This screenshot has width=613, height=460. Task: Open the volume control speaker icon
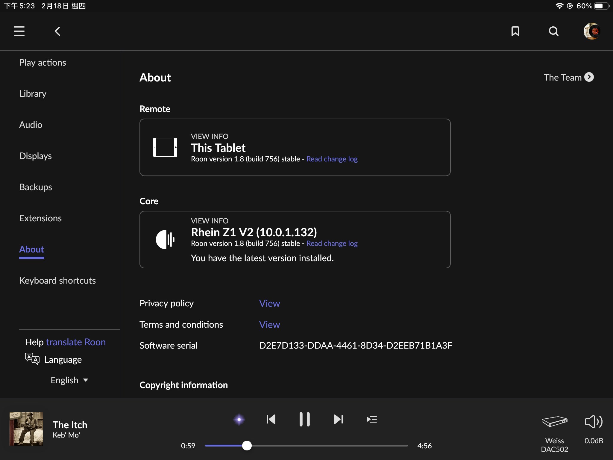pos(594,422)
